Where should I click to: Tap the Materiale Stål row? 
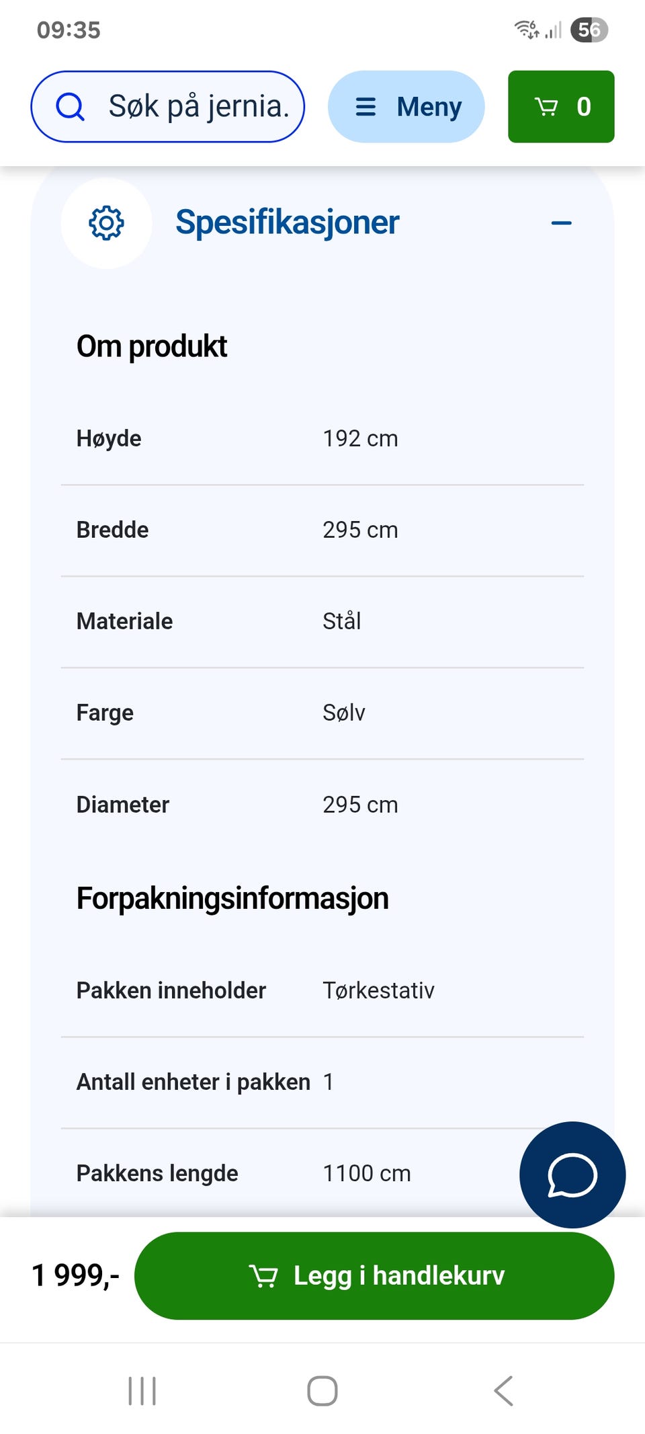(x=322, y=621)
